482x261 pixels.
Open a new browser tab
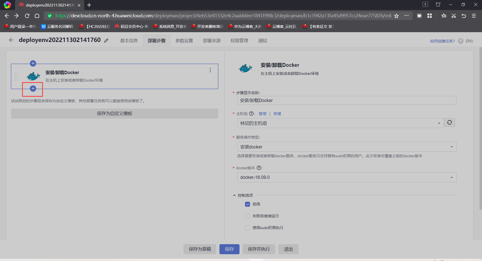point(89,5)
